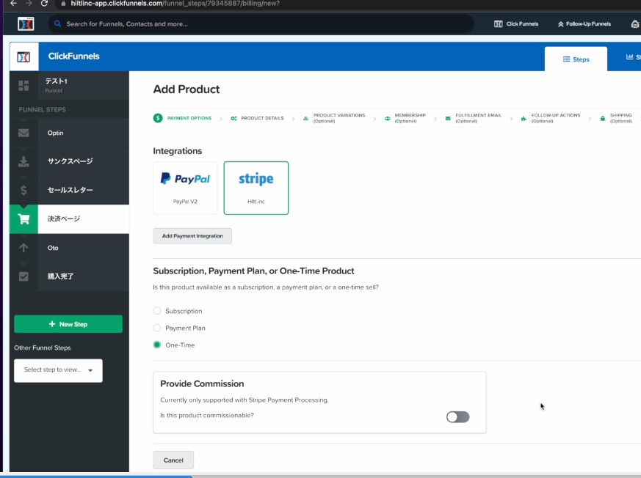The height and width of the screenshot is (478, 641).
Task: Click the search magnifier icon
Action: [x=58, y=23]
